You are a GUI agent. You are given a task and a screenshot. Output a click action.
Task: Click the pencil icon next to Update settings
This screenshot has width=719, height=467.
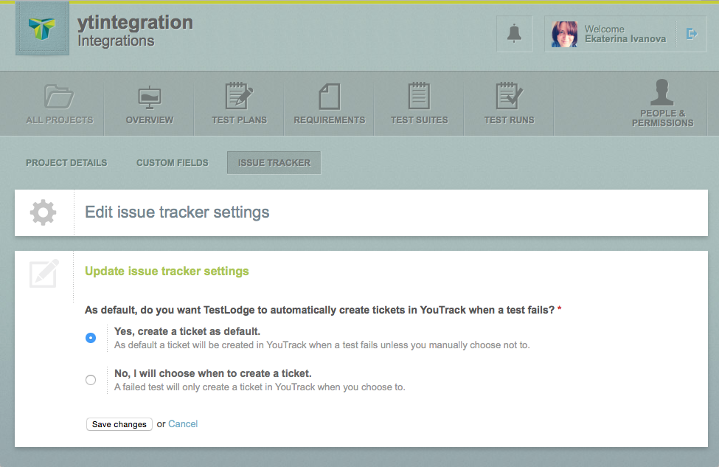[x=43, y=274]
